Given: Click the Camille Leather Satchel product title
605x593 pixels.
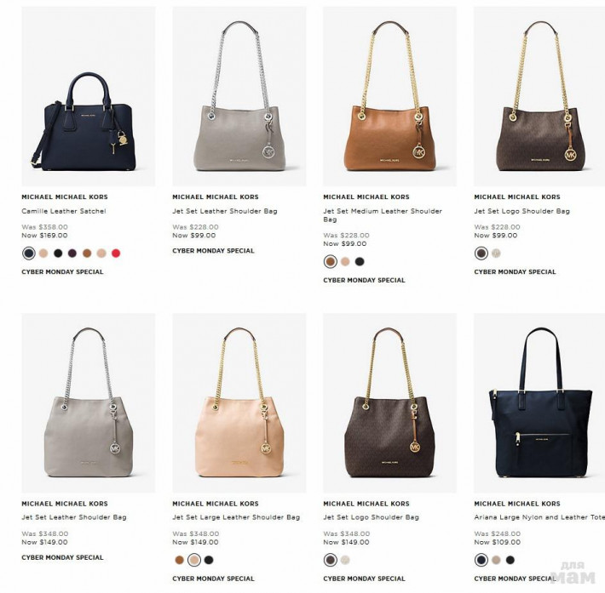Looking at the screenshot, I should tap(64, 211).
